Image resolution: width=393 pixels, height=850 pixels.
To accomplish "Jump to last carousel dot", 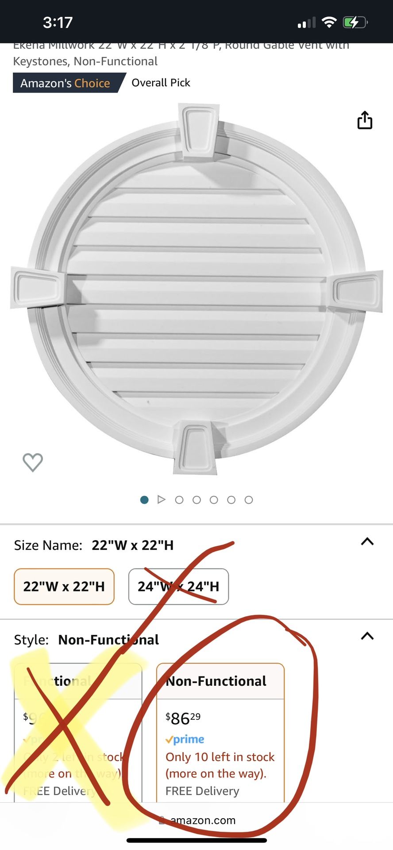I will (x=249, y=500).
